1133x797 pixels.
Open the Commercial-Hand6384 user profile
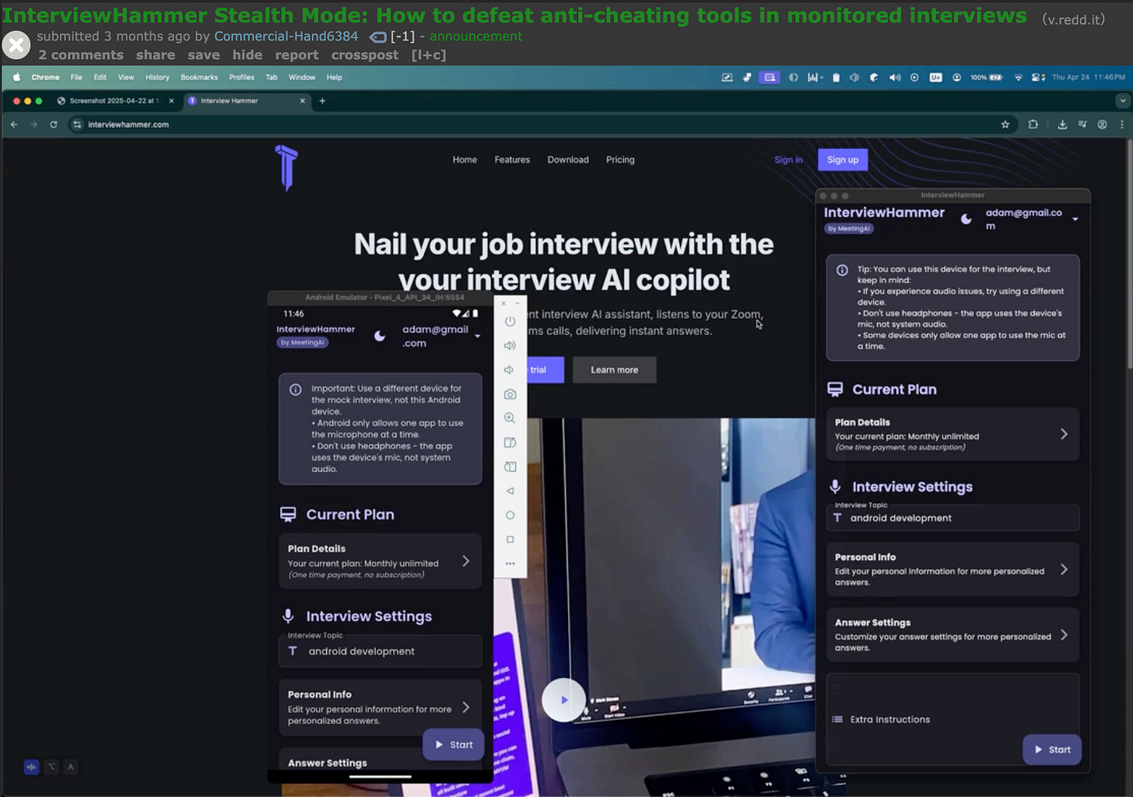coord(286,37)
